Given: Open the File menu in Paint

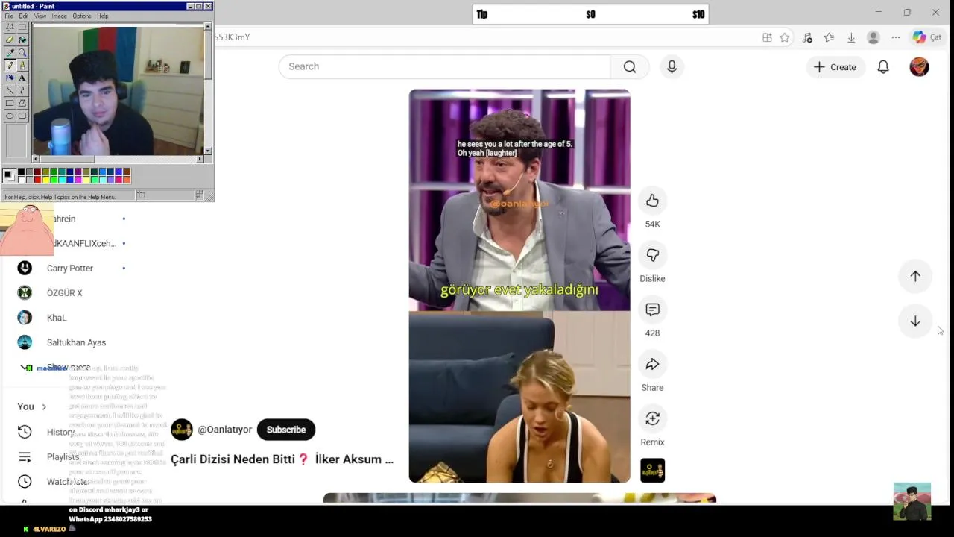Looking at the screenshot, I should (x=9, y=16).
